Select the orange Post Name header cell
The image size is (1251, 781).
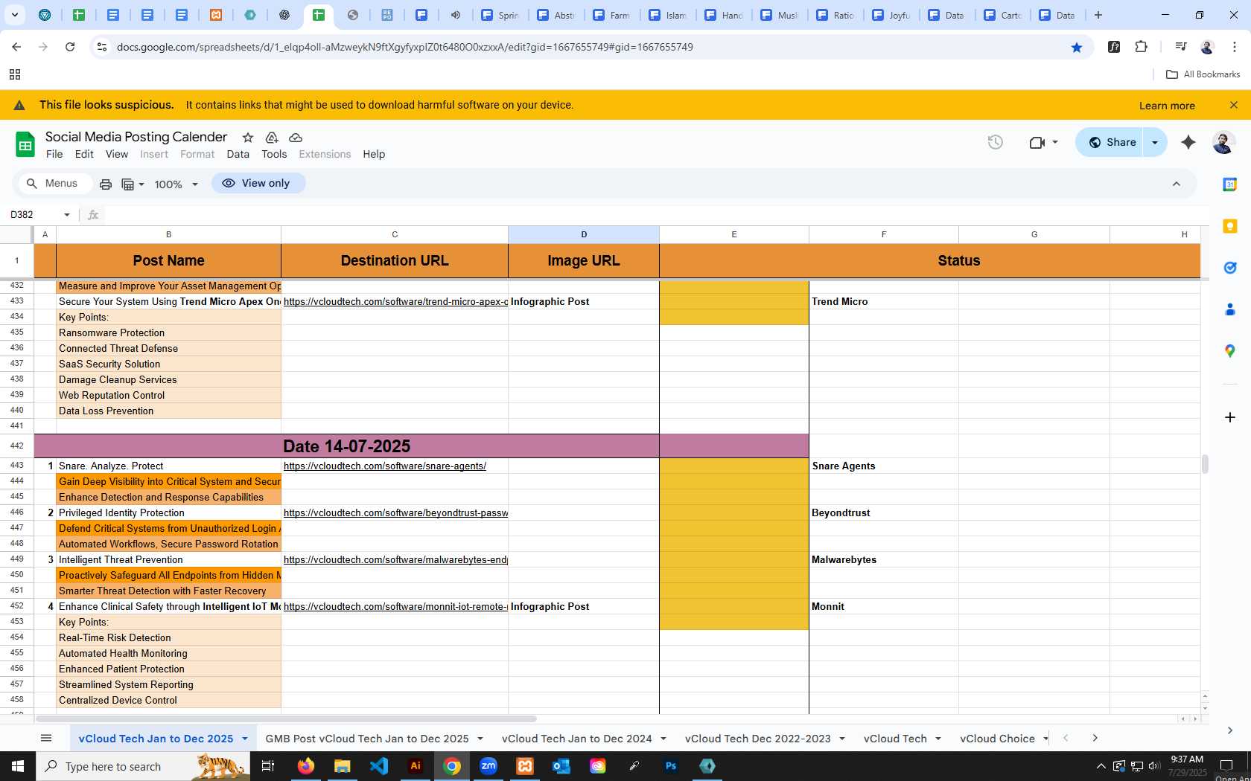coord(169,261)
